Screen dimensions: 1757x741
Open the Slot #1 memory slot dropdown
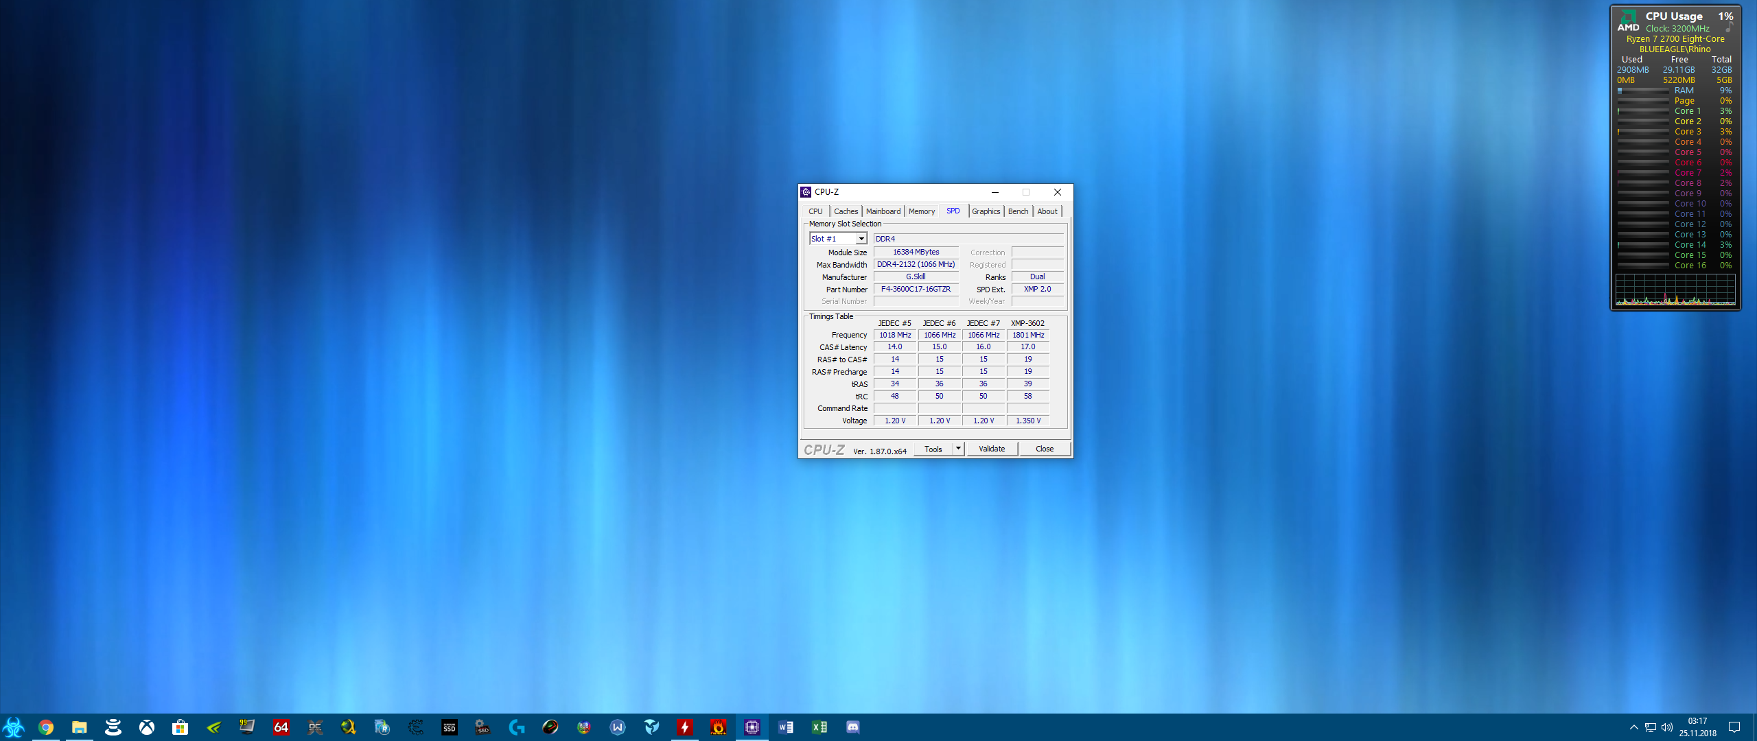(861, 239)
